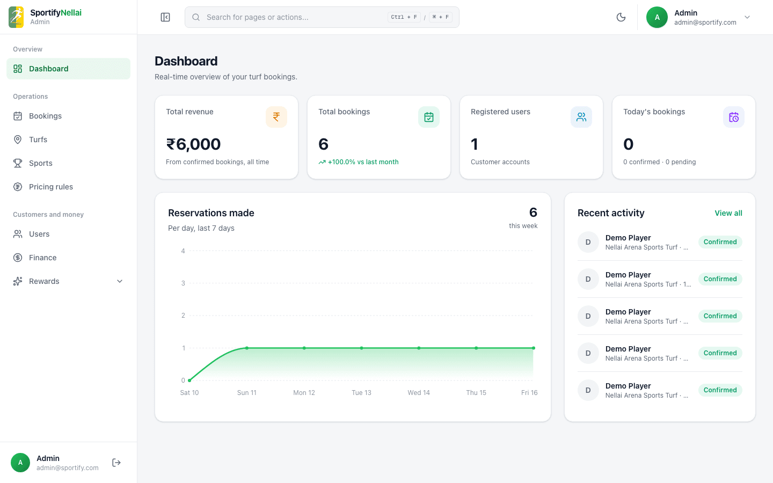Click users icon on Registered users card
Image resolution: width=773 pixels, height=483 pixels.
(581, 117)
